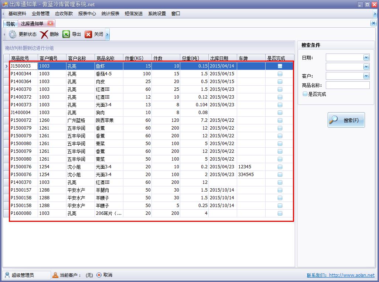Click the Update Status gear icon

(x=13, y=34)
